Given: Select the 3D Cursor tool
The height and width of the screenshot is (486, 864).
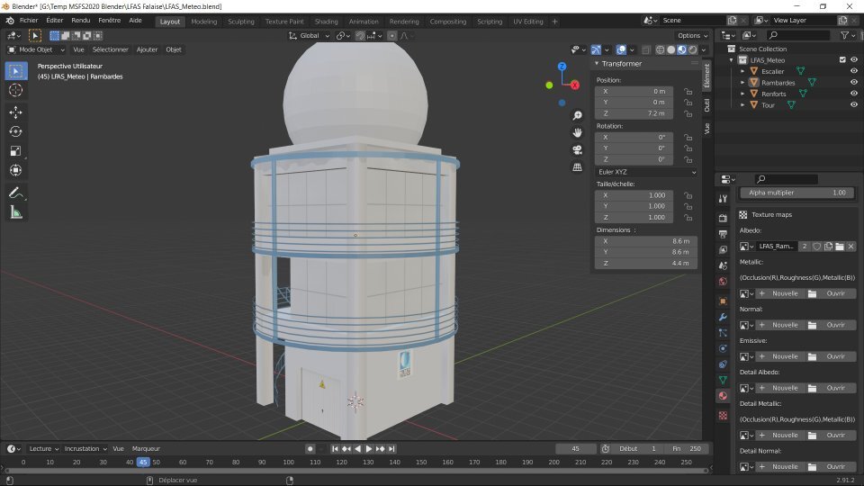Looking at the screenshot, I should pyautogui.click(x=15, y=90).
